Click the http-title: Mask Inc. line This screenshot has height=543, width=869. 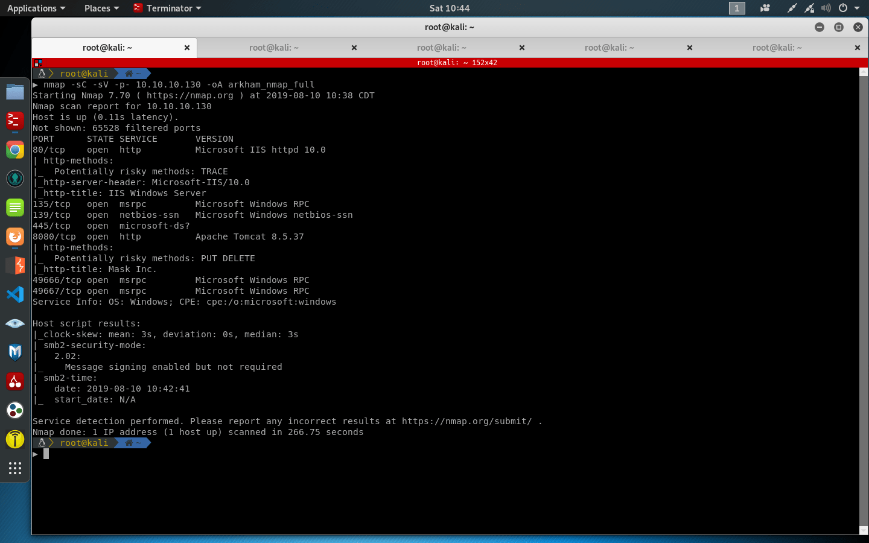pyautogui.click(x=95, y=269)
